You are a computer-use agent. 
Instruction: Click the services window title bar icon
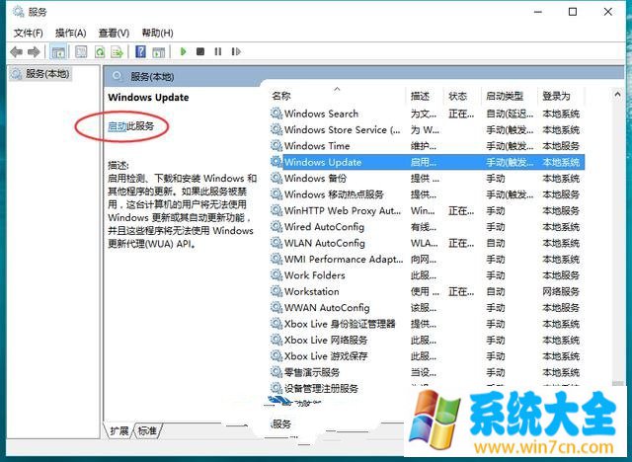pos(18,12)
